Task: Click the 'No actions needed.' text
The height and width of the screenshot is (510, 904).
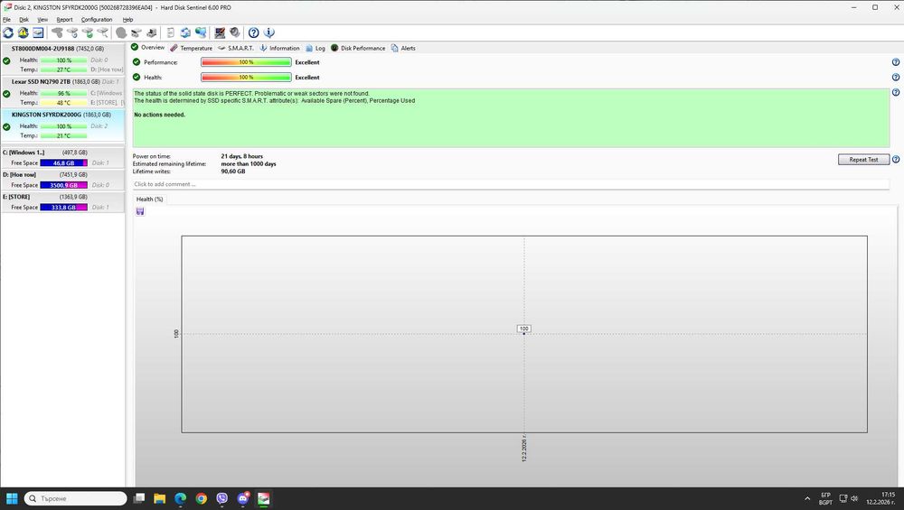Action: (x=160, y=115)
